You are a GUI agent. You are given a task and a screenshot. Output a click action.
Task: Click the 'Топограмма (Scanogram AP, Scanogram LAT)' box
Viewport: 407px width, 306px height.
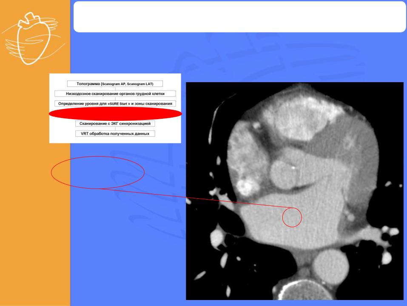[115, 84]
